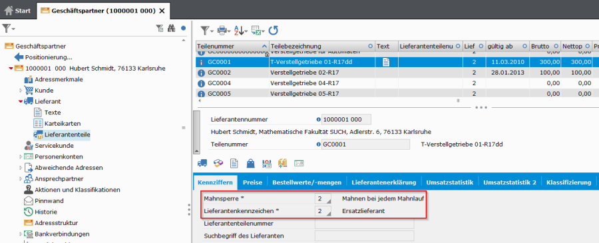
Task: Click the Lieferantenteilenummer input field
Action: tap(365, 224)
